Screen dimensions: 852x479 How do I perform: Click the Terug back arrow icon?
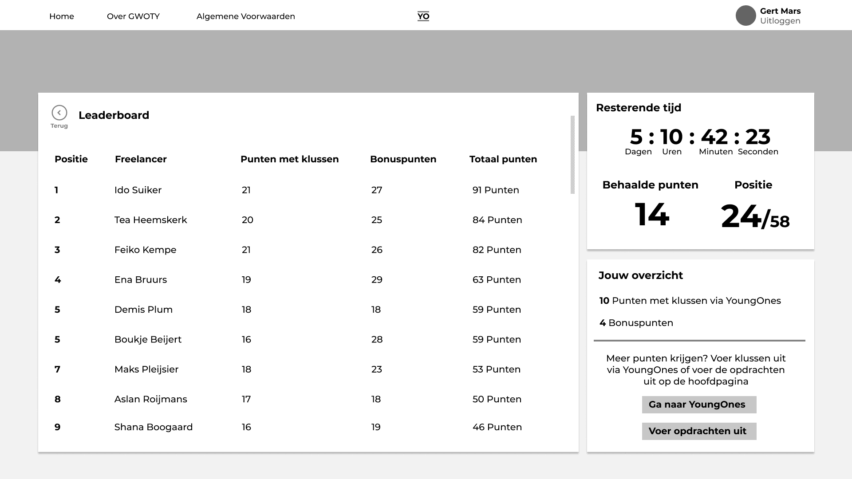[x=59, y=112]
